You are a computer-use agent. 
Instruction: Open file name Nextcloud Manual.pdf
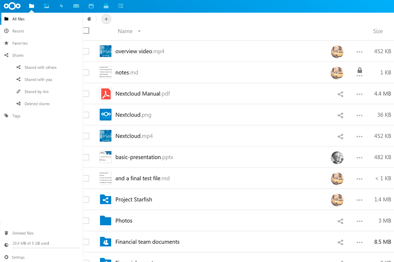(142, 93)
